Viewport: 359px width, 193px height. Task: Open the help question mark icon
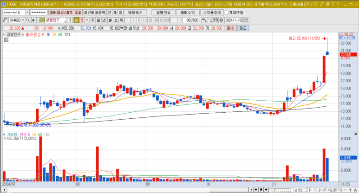[338, 4]
